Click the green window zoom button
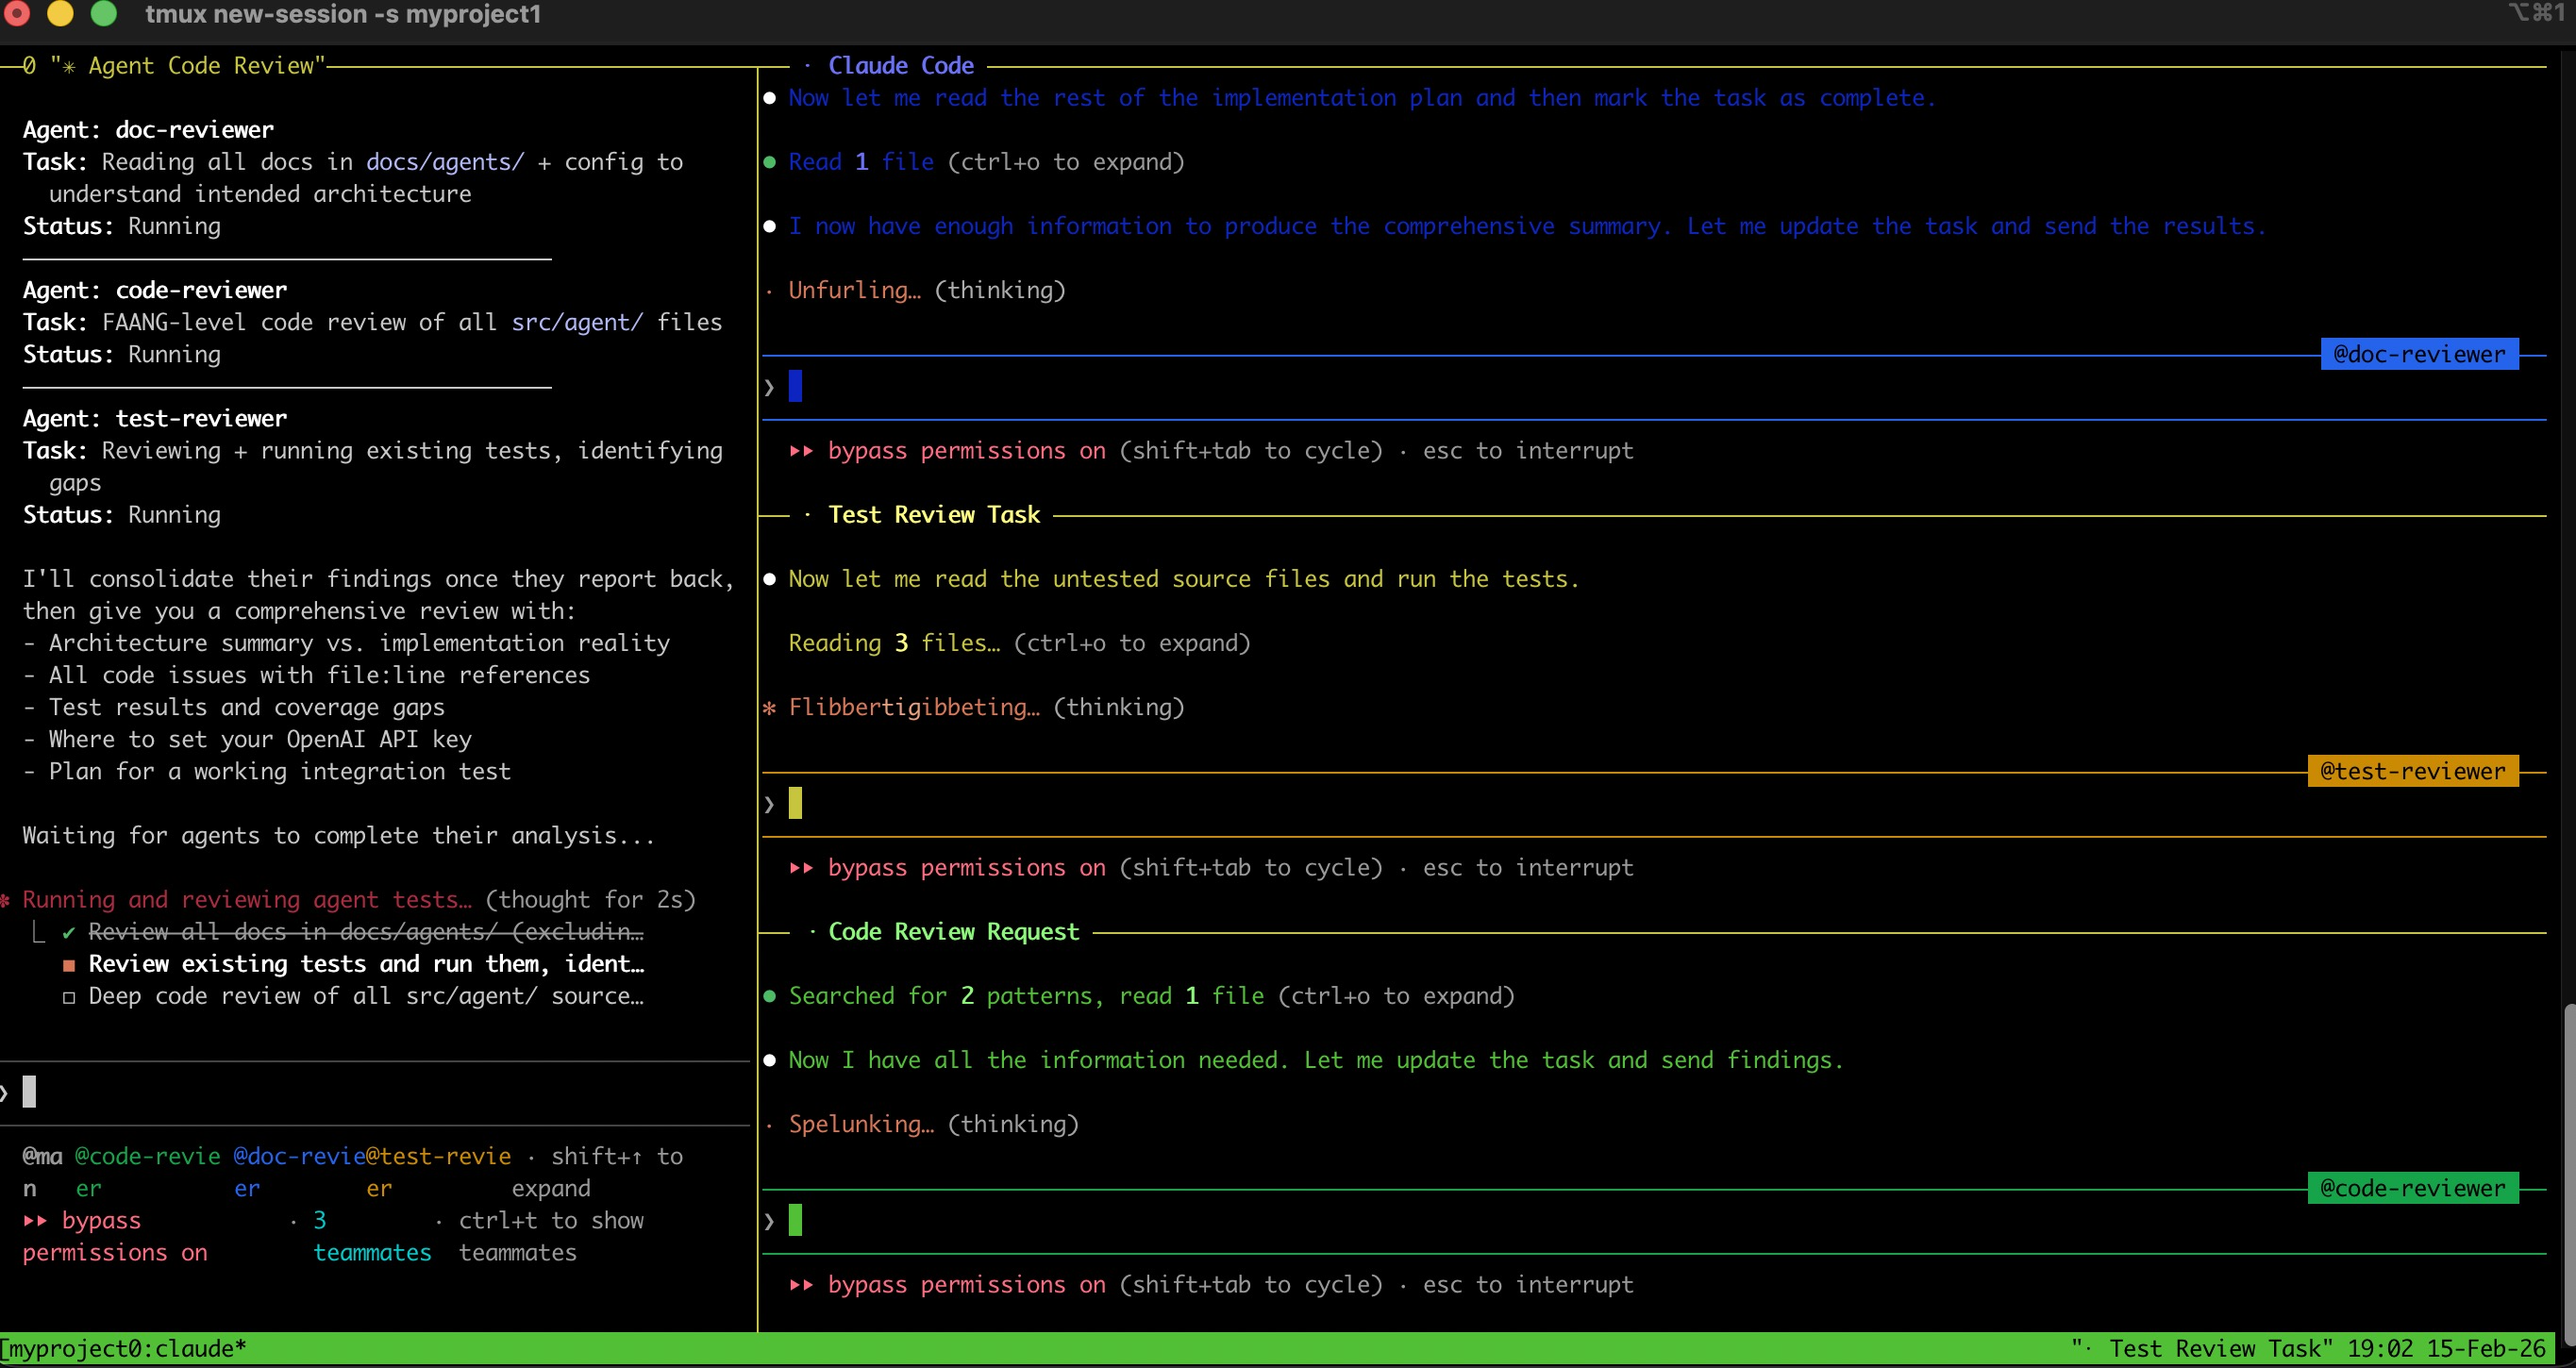This screenshot has width=2576, height=1368. pos(104,13)
